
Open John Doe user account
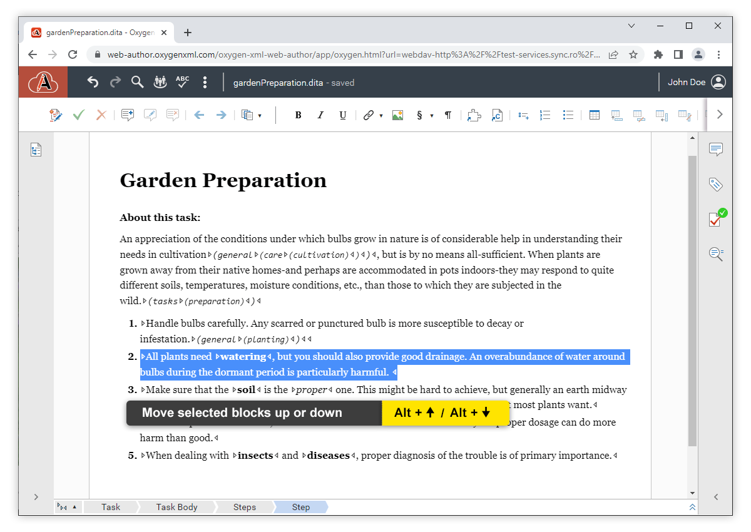697,82
